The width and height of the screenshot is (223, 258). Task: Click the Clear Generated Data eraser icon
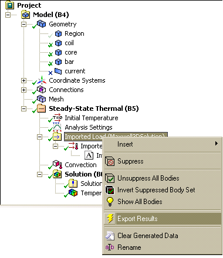pyautogui.click(x=110, y=236)
